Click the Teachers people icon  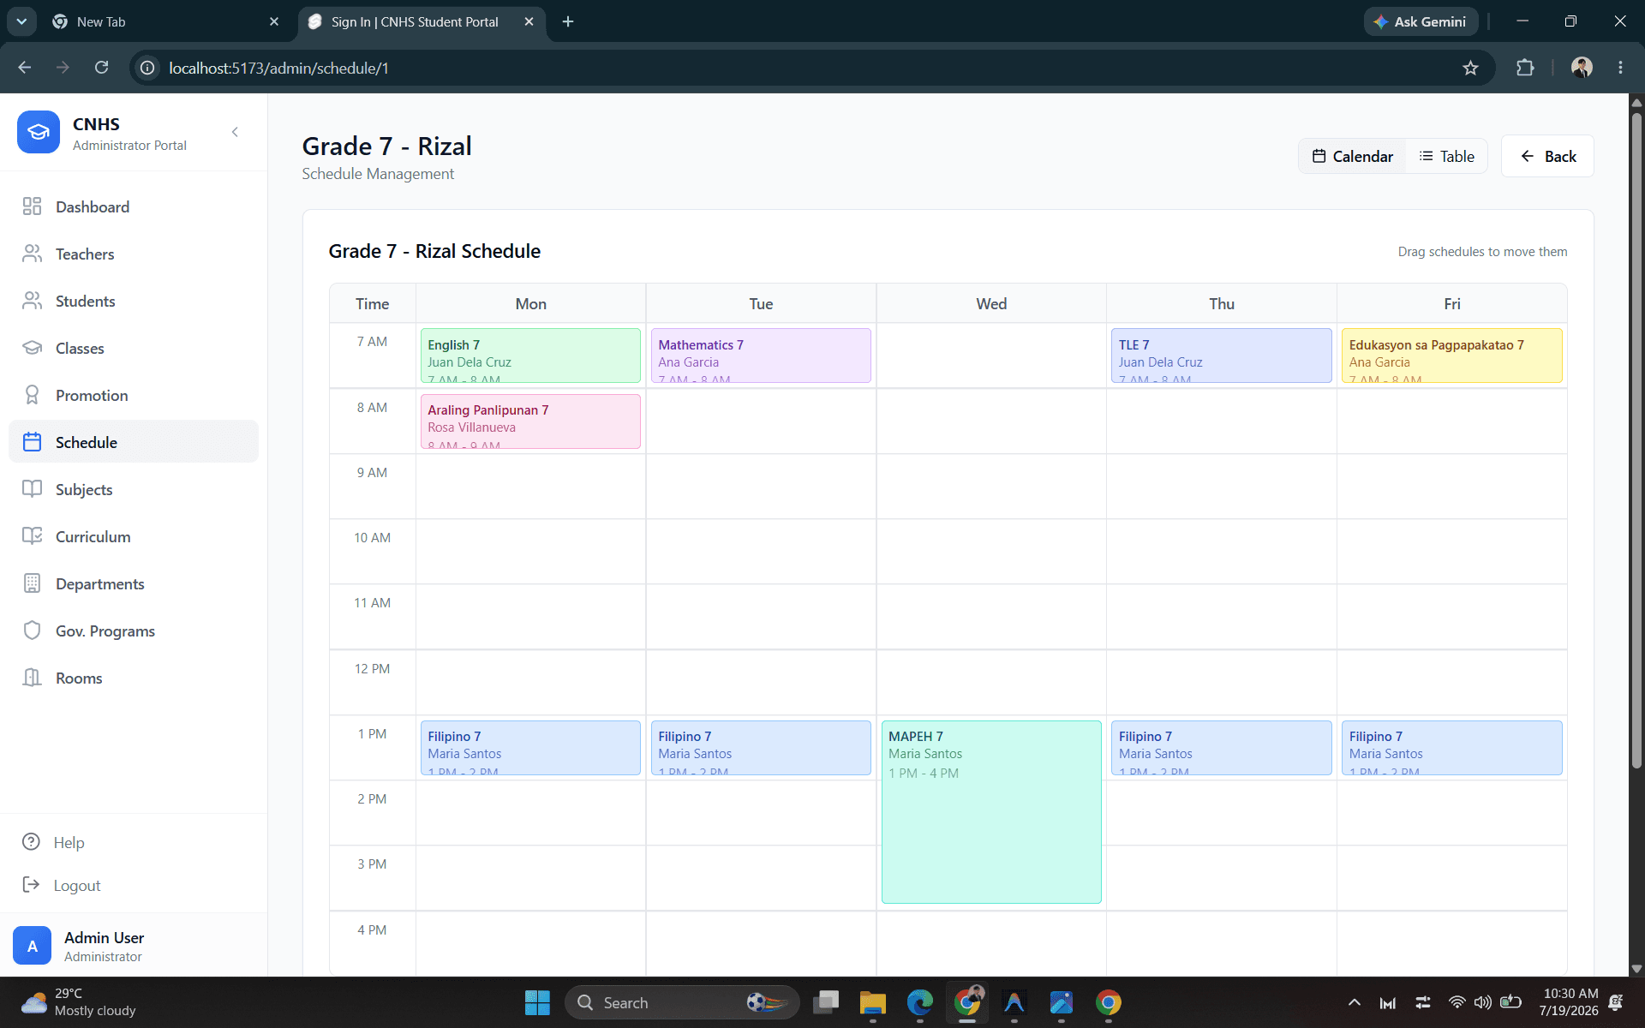click(32, 254)
